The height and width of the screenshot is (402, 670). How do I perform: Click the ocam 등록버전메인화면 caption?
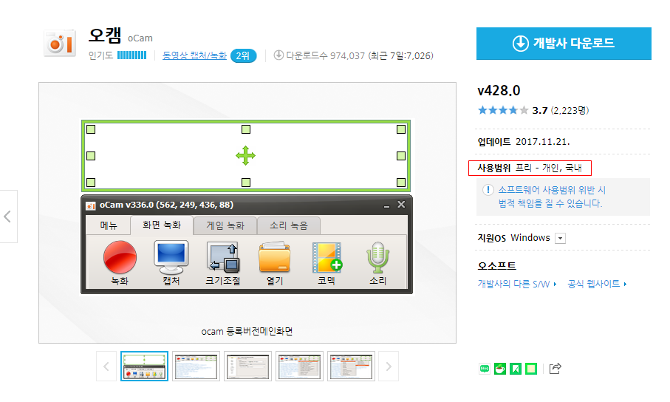coord(247,332)
